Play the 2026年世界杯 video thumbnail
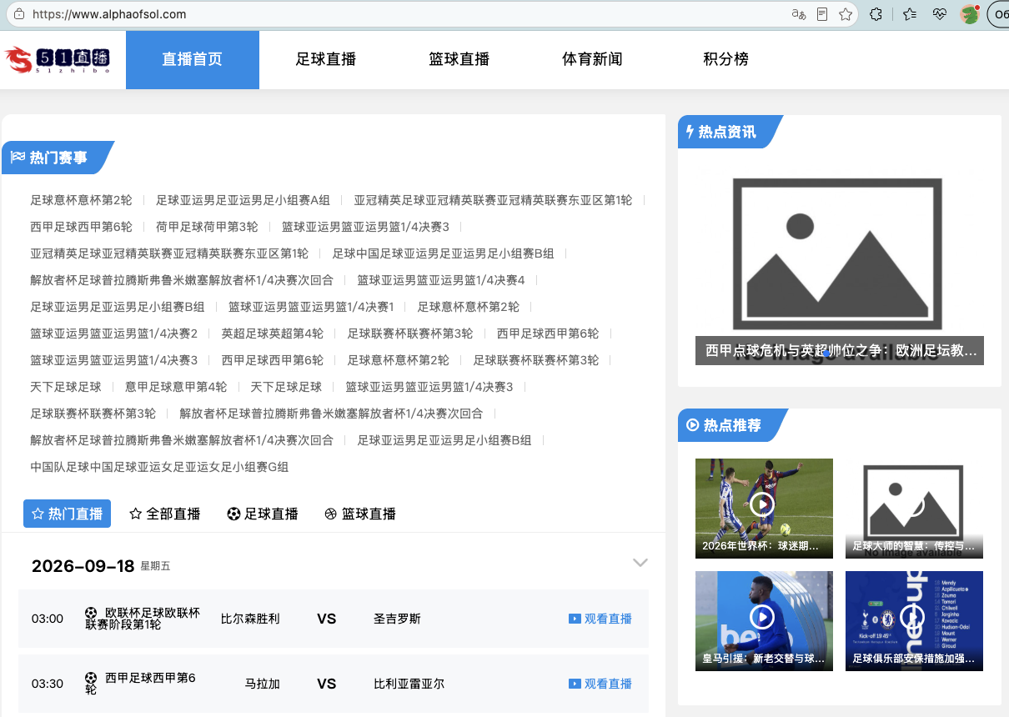The height and width of the screenshot is (717, 1009). (764, 508)
